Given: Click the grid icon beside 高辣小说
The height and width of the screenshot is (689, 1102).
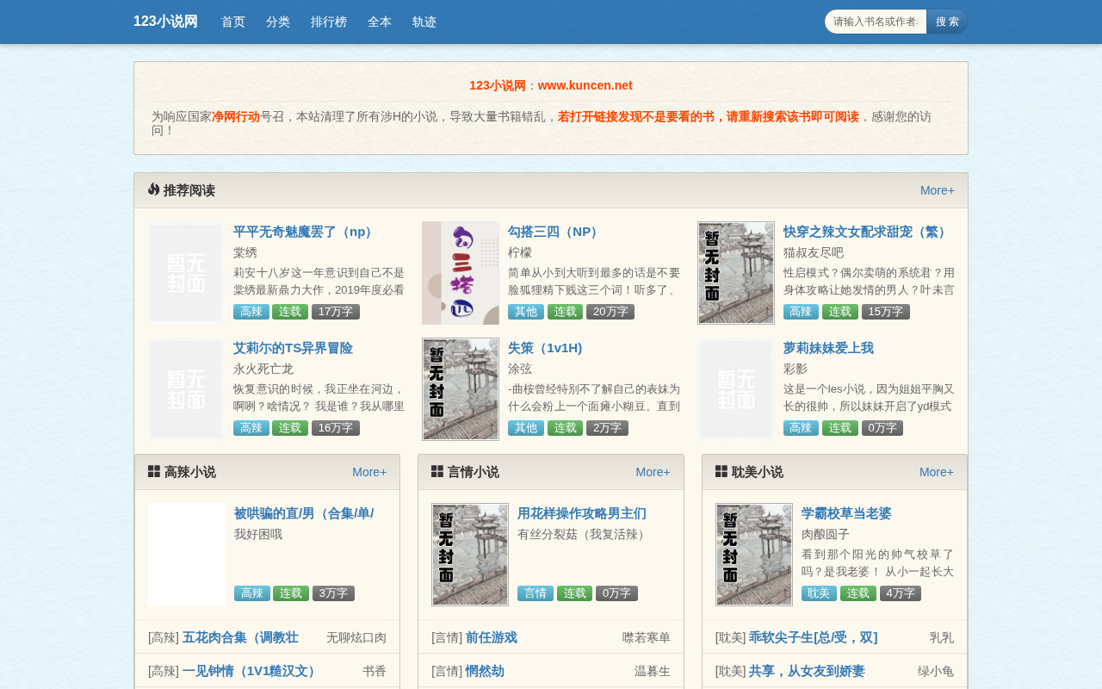Looking at the screenshot, I should [154, 471].
